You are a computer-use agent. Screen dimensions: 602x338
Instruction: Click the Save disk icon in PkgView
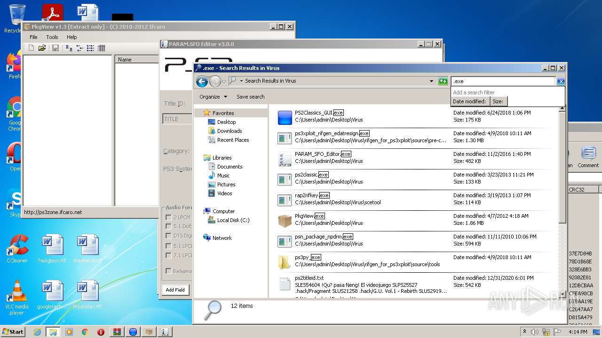tap(55, 48)
